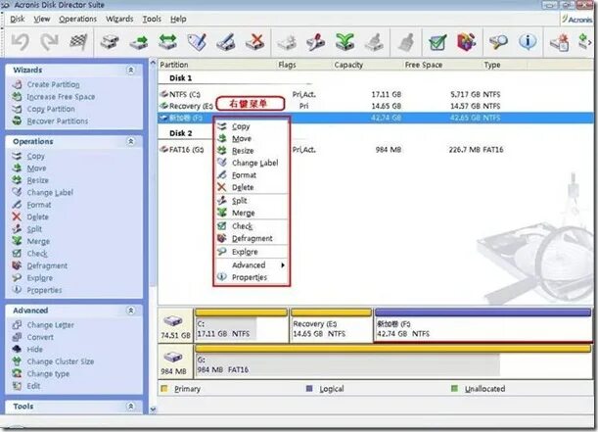Click the Delete partition toolbar icon

point(255,42)
